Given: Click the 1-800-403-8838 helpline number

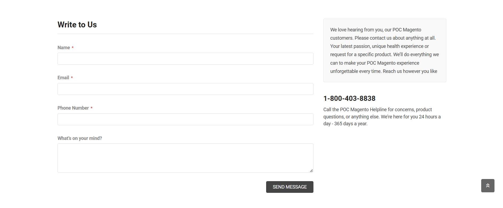Looking at the screenshot, I should (x=349, y=98).
